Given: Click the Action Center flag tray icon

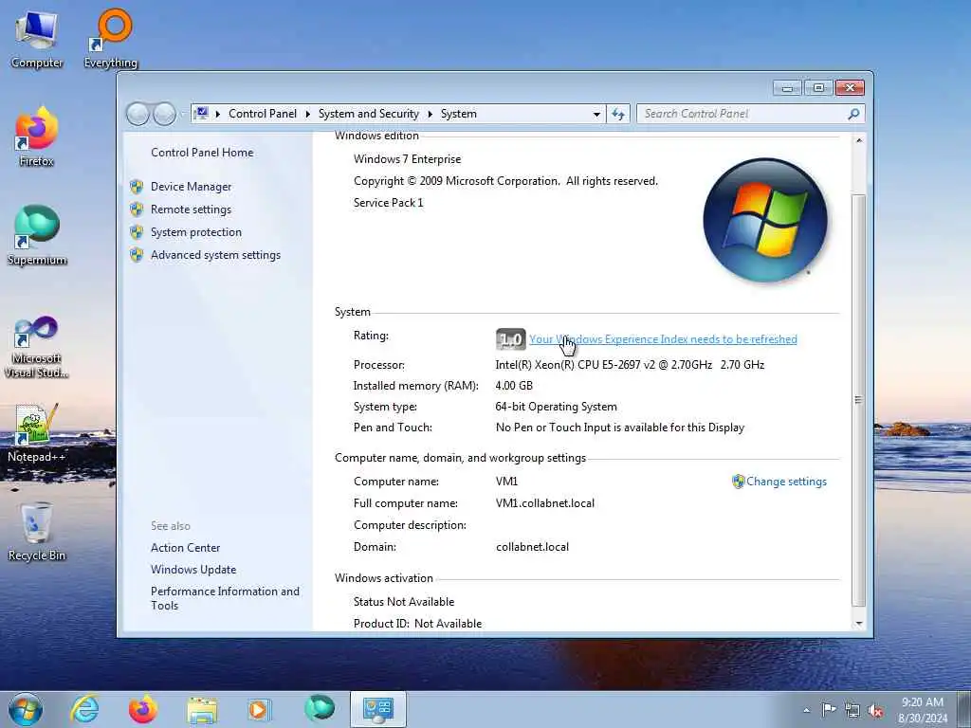Looking at the screenshot, I should pyautogui.click(x=829, y=710).
